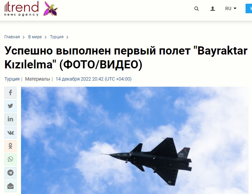252x194 pixels.
Task: Click the Турция category tag under headline
Action: (12, 79)
